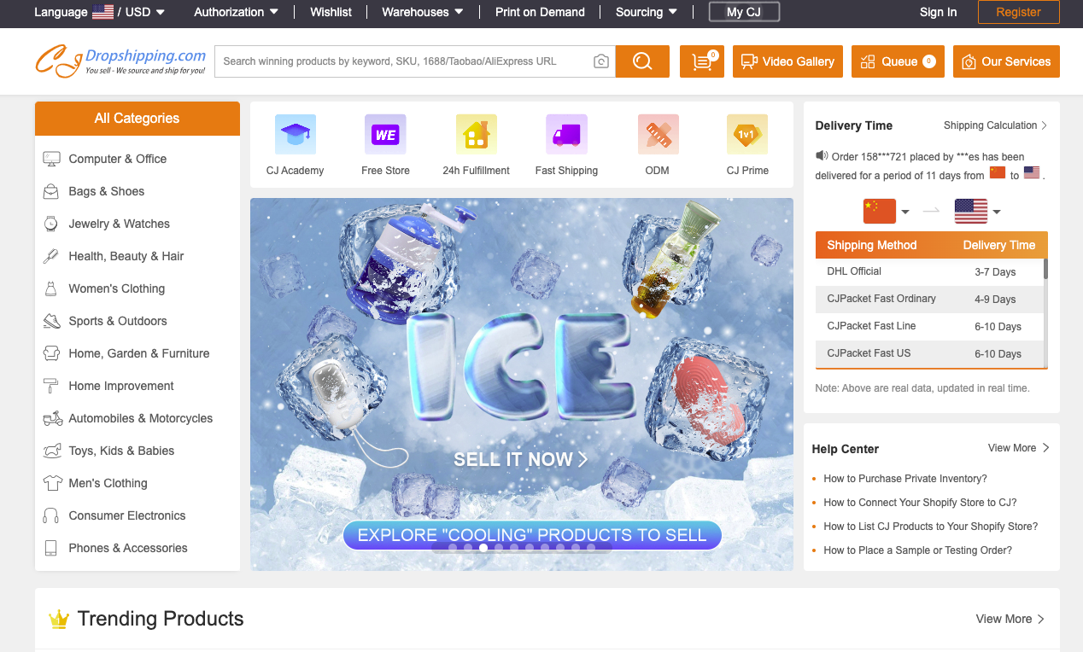Open How to Connect Your Shopify Store
This screenshot has height=652, width=1083.
tap(920, 503)
